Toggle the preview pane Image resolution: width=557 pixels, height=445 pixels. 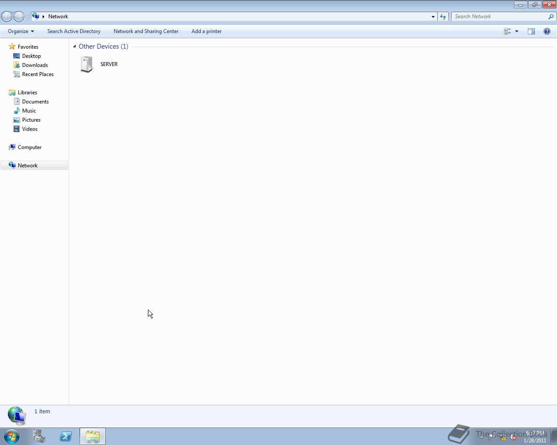(531, 31)
